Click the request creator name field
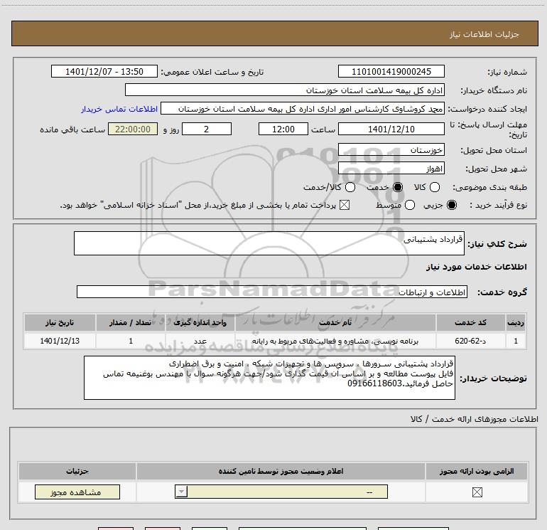 pos(303,109)
